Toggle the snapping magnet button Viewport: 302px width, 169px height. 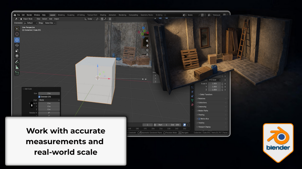[x=102, y=19]
